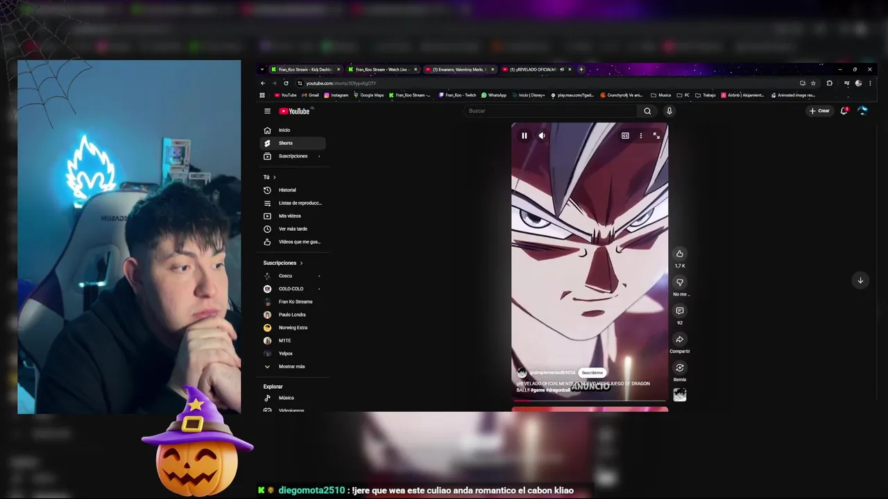
Task: Click the Buscar search field
Action: (x=552, y=111)
